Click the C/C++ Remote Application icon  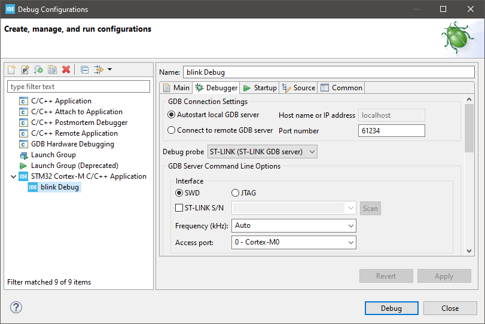tap(23, 133)
